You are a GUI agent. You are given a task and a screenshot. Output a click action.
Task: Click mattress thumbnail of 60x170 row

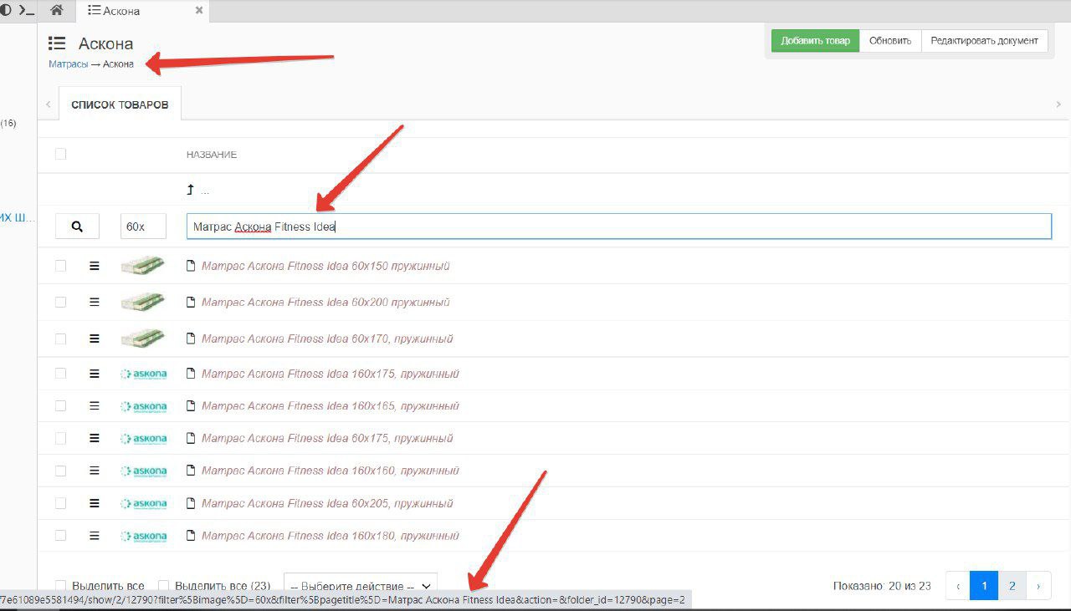click(x=142, y=339)
